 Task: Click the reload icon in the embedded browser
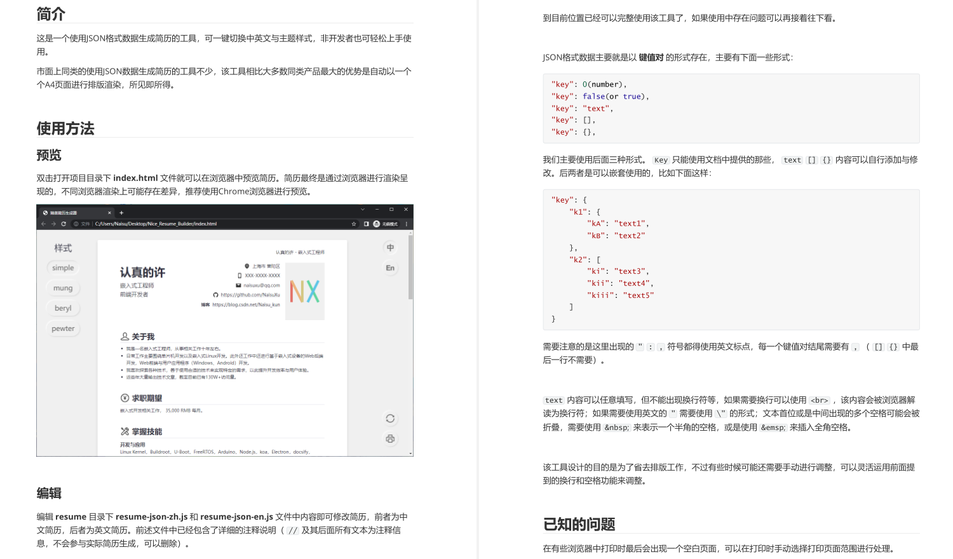point(64,224)
